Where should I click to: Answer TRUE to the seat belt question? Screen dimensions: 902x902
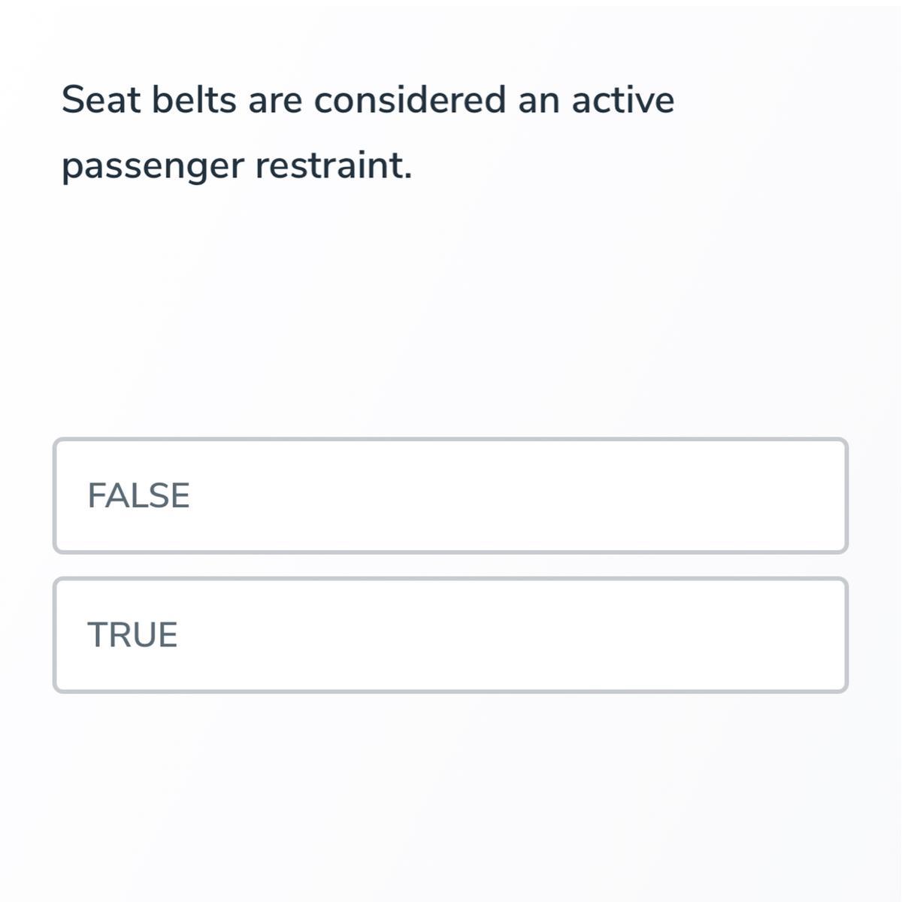point(450,635)
